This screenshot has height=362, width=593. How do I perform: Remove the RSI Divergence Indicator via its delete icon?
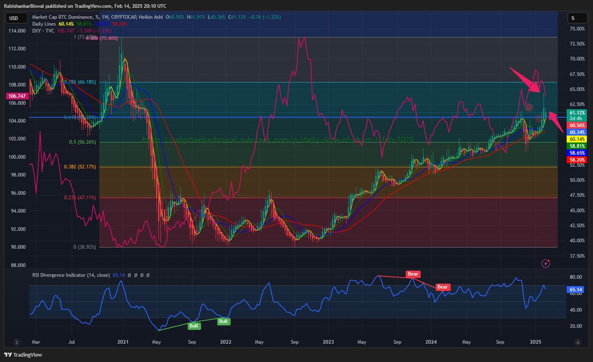[142, 275]
